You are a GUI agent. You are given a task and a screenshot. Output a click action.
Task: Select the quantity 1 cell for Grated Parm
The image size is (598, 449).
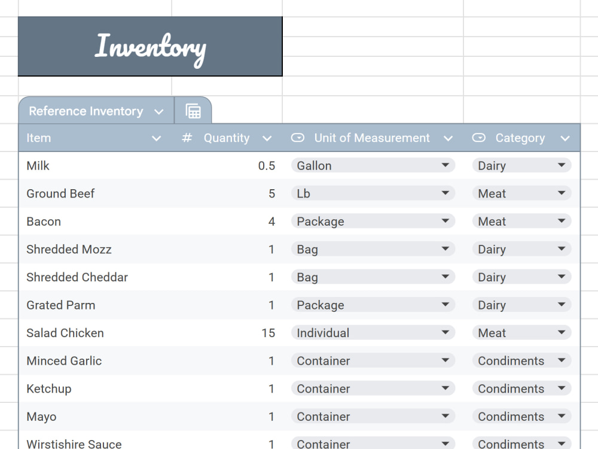point(227,305)
